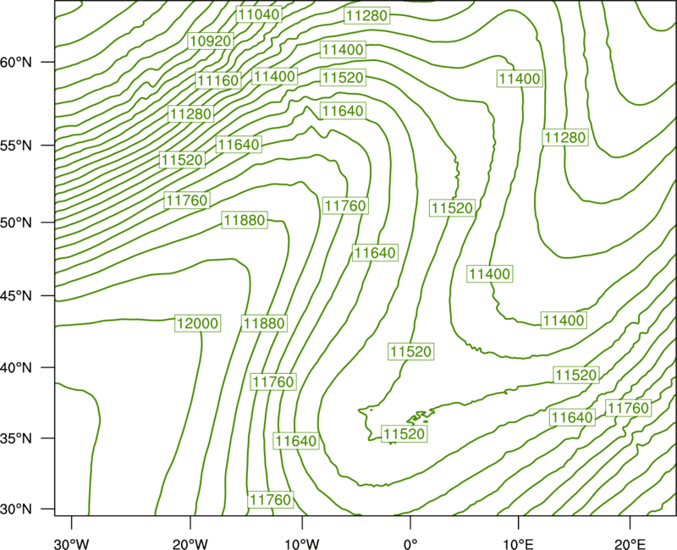Click the 60°N latitude axis label

click(16, 63)
